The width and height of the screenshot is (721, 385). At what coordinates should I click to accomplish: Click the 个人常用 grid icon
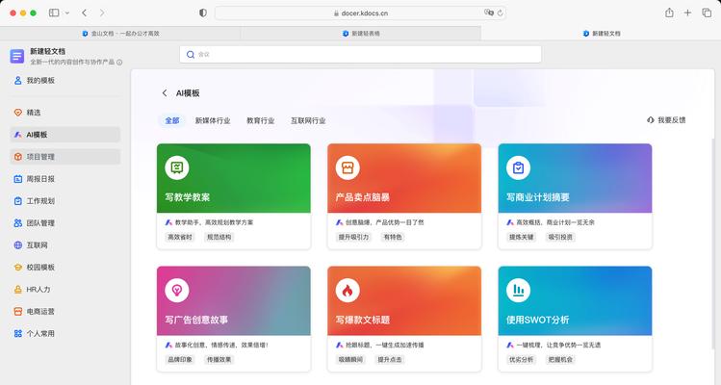(x=18, y=333)
